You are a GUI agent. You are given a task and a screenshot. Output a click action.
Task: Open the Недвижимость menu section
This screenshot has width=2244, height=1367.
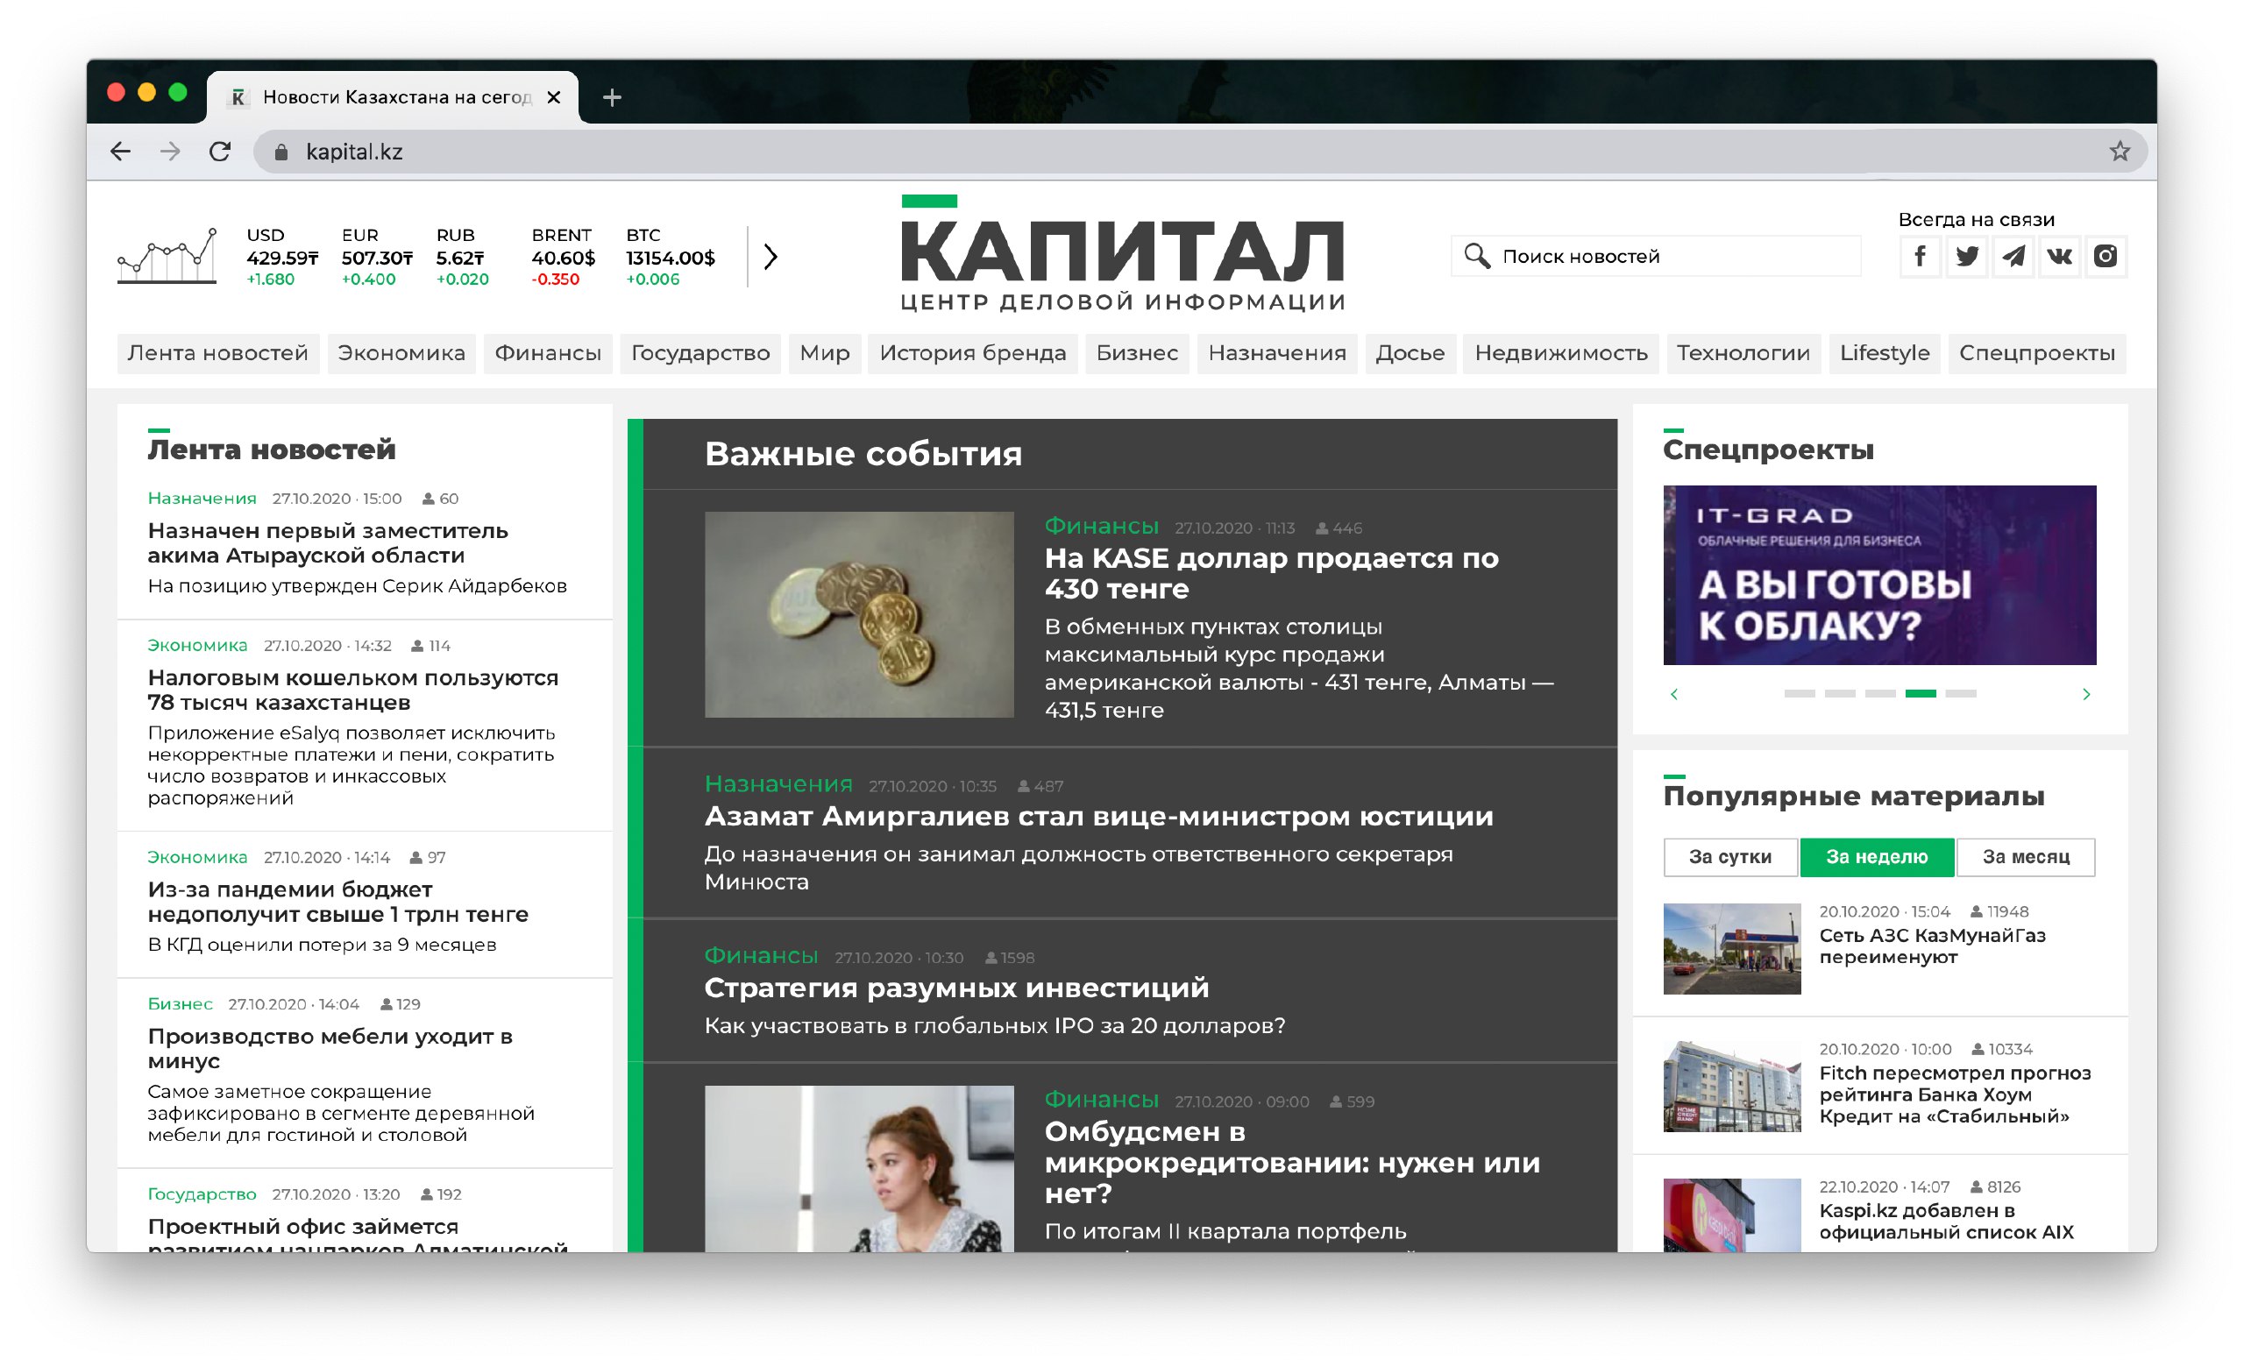click(x=1560, y=353)
